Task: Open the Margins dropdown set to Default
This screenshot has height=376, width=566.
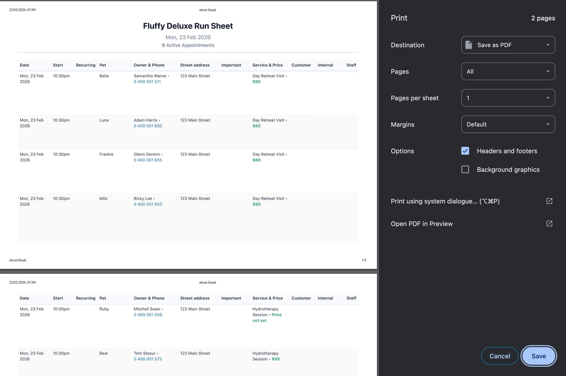Action: coord(508,124)
